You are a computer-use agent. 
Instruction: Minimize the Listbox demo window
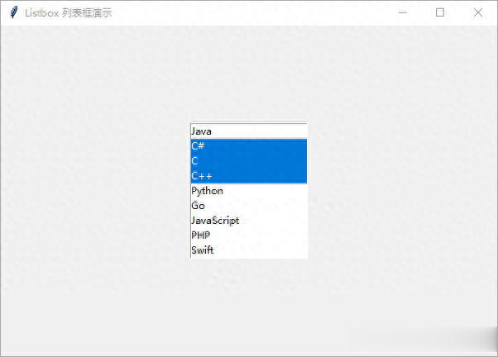[403, 12]
